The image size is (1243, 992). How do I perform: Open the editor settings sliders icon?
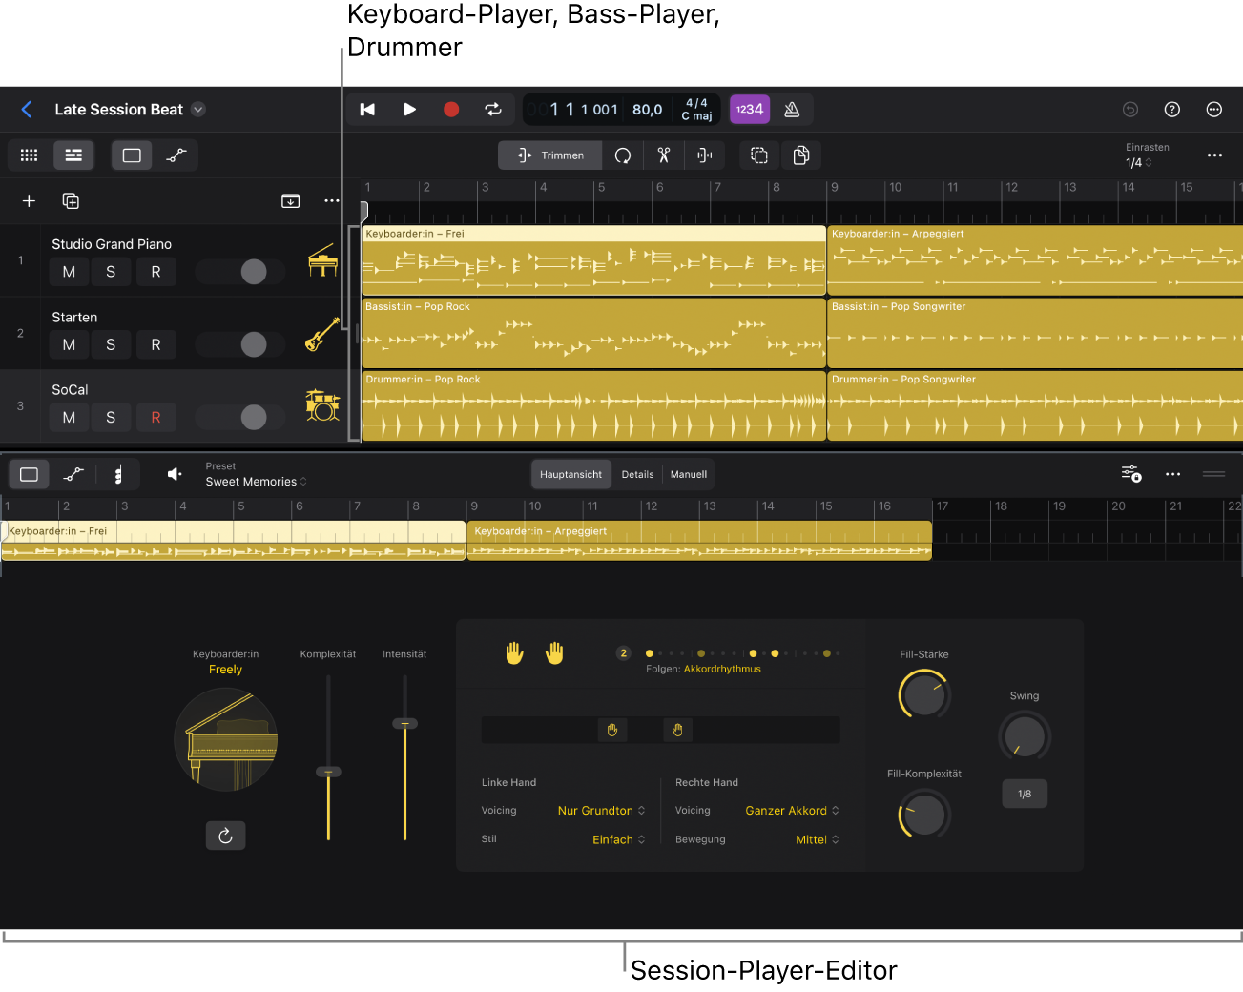1131,474
